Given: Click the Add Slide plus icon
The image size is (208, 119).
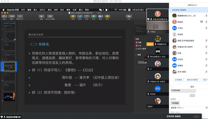Looking at the screenshot, I should pyautogui.click(x=20, y=16).
